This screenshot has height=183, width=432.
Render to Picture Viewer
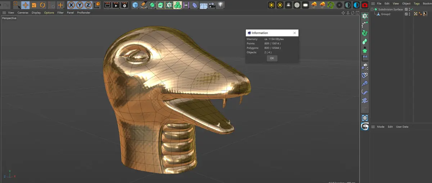pyautogui.click(x=116, y=5)
